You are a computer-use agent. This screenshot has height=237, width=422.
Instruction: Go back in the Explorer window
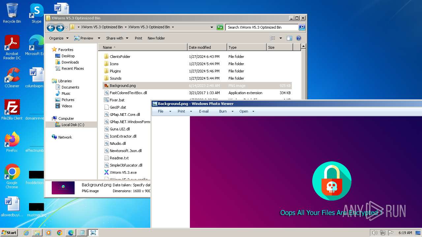click(x=51, y=27)
